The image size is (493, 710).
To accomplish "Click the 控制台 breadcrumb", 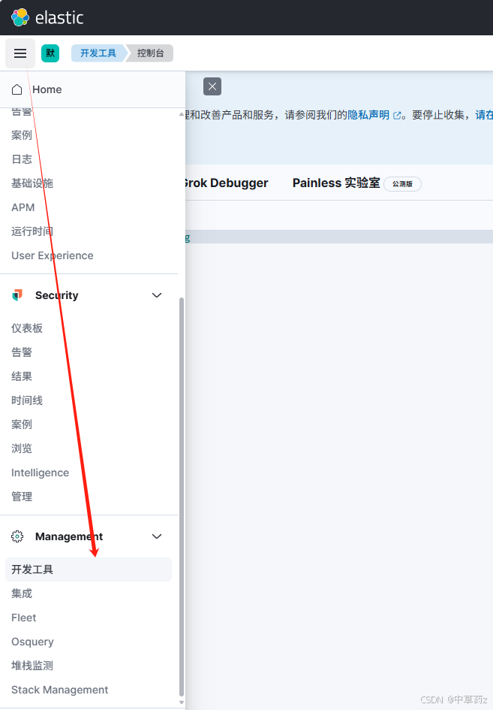I will [151, 53].
